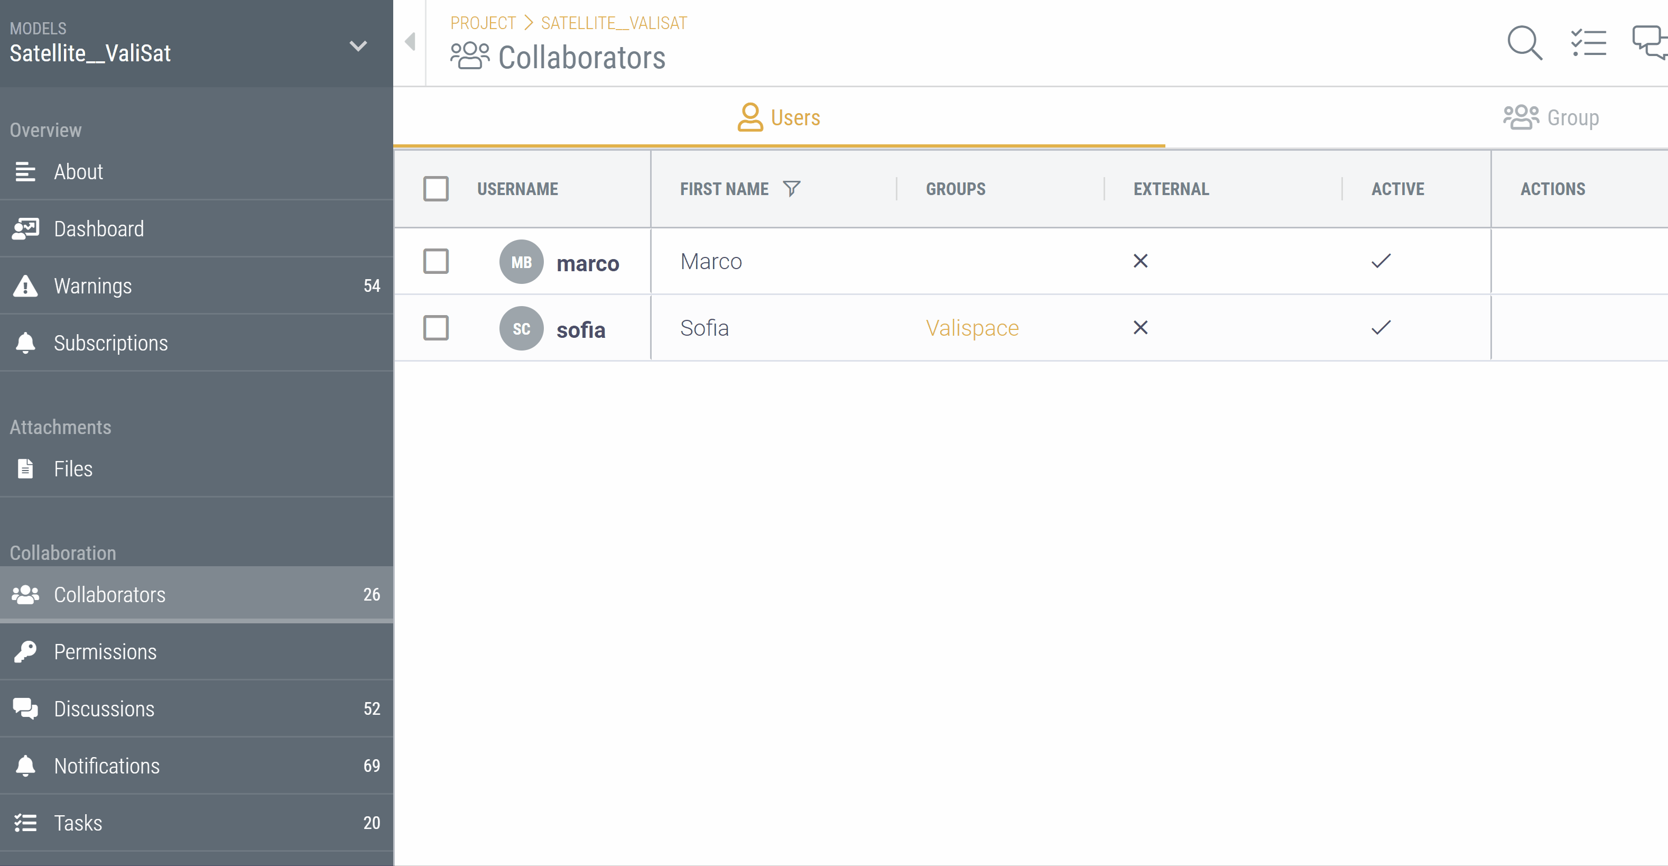Expand the Satellite__ValiSat models dropdown
Viewport: 1668px width, 866px height.
coord(357,46)
